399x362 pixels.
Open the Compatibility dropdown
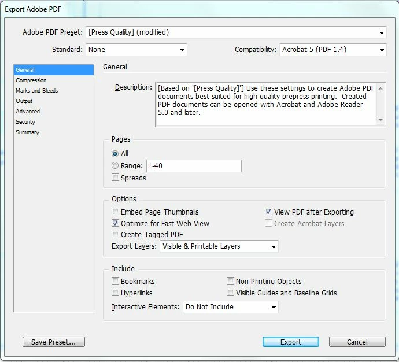(333, 50)
